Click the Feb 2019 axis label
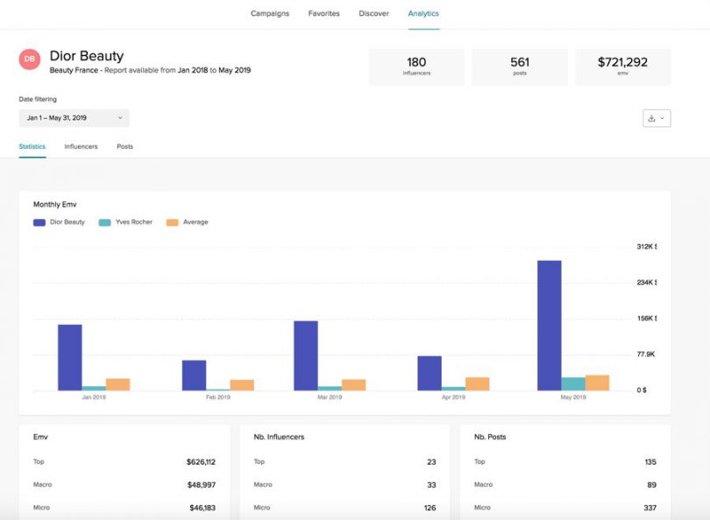Viewport: 710px width, 520px height. pos(217,397)
